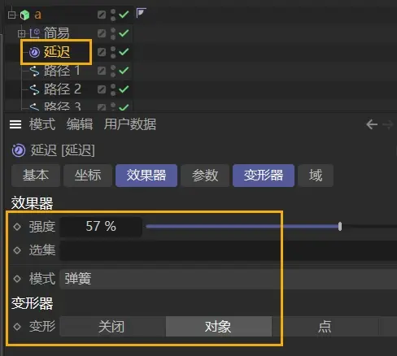Image resolution: width=397 pixels, height=356 pixels.
Task: Open the 模式 menu
Action: point(42,124)
